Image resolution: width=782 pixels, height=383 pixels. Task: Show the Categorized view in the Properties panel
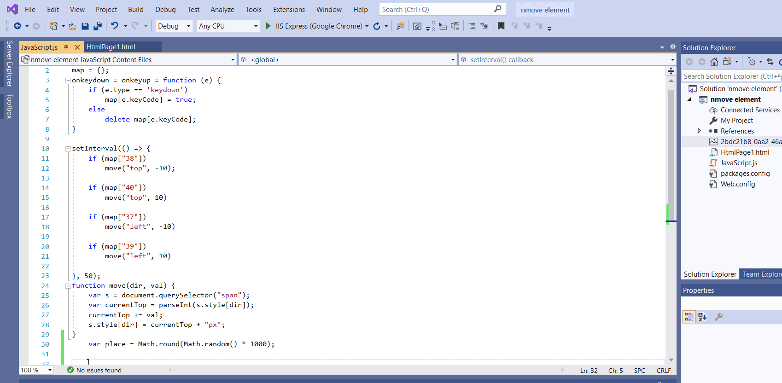[689, 317]
